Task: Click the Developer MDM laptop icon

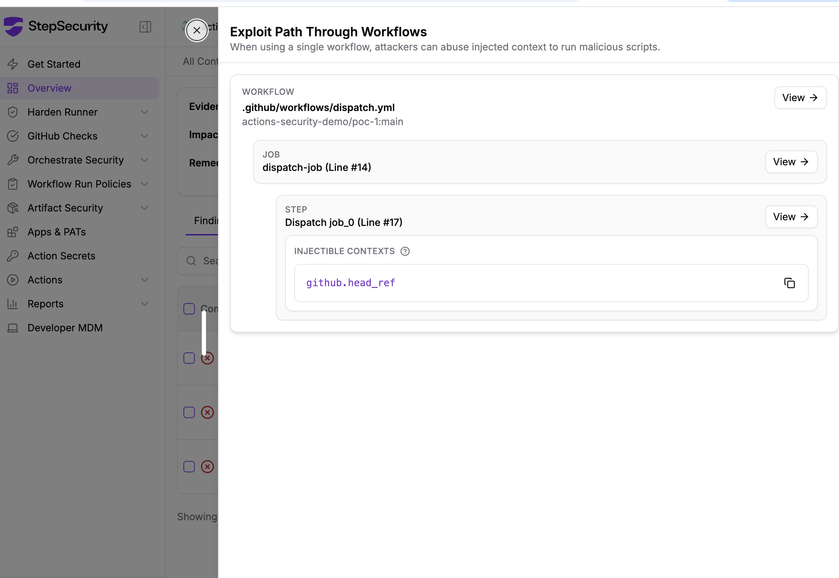Action: coord(13,328)
